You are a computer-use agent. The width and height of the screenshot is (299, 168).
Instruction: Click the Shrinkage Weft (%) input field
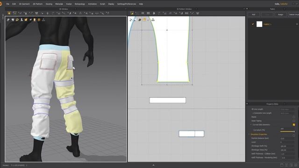coord(287,146)
